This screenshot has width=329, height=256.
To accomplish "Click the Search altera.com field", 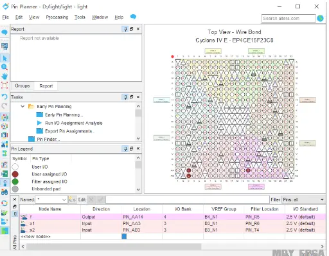I will (289, 19).
